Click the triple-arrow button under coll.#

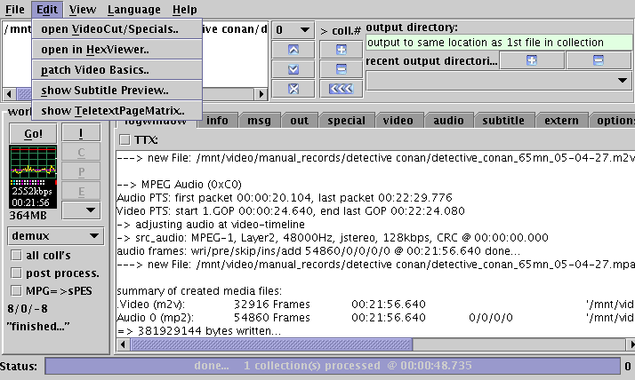pos(341,88)
